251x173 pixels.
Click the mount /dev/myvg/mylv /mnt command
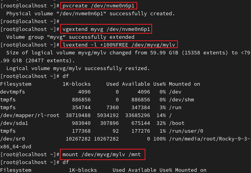tap(102, 155)
